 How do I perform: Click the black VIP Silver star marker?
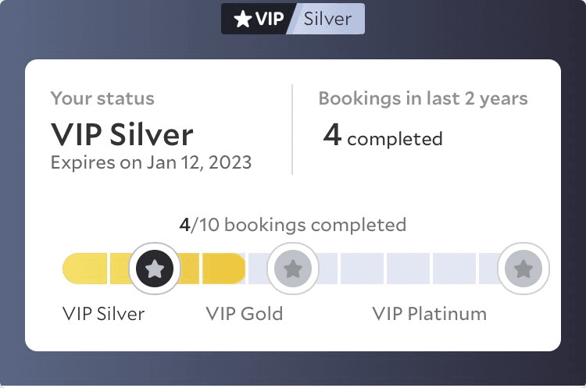pos(155,269)
